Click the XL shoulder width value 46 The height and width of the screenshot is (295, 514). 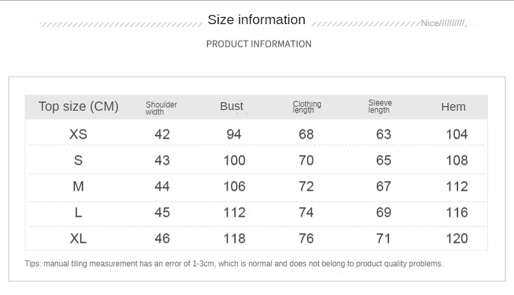[x=162, y=238]
